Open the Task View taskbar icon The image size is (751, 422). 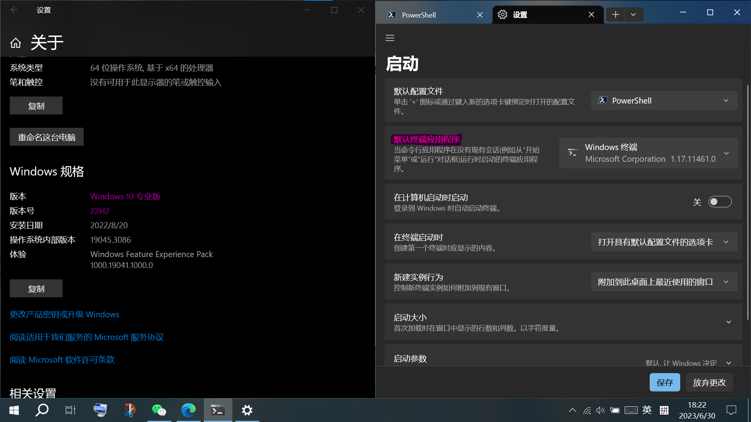click(70, 410)
